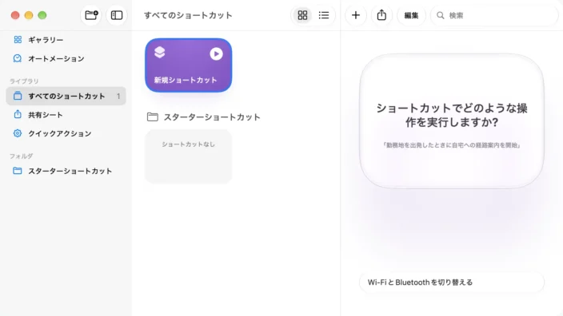The width and height of the screenshot is (563, 316).
Task: Toggle the sidebar visibility icon
Action: tap(117, 15)
